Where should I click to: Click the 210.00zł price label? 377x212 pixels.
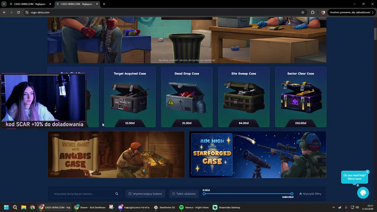point(301,123)
